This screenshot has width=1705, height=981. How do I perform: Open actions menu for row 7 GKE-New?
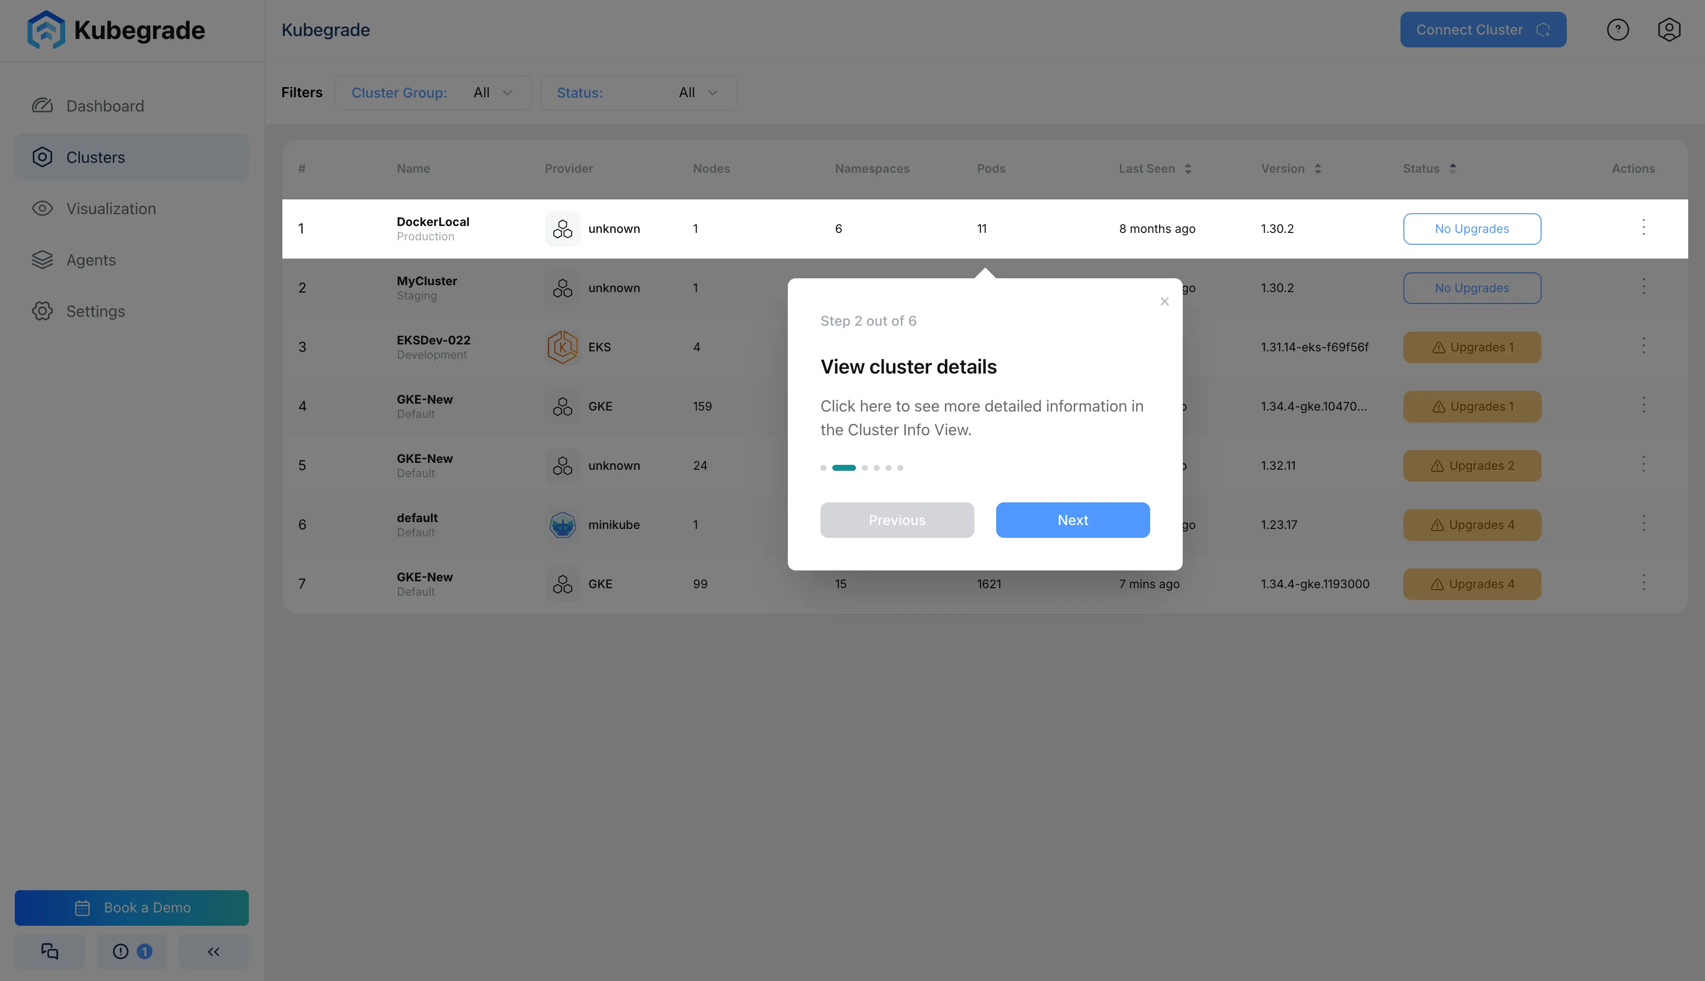click(x=1643, y=583)
